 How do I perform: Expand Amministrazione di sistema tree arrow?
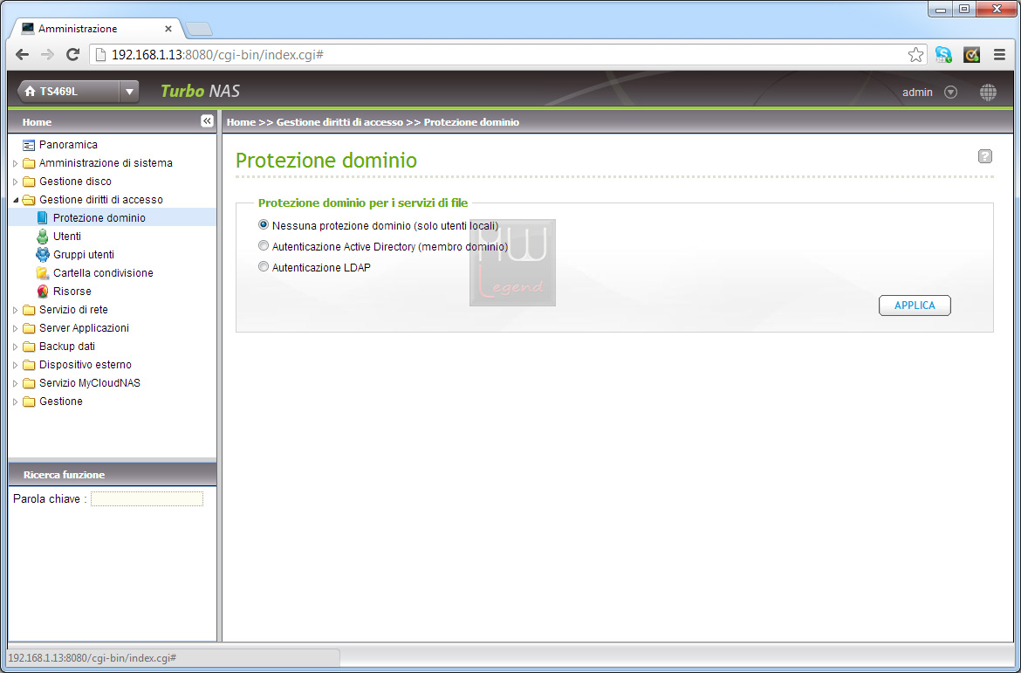point(16,163)
